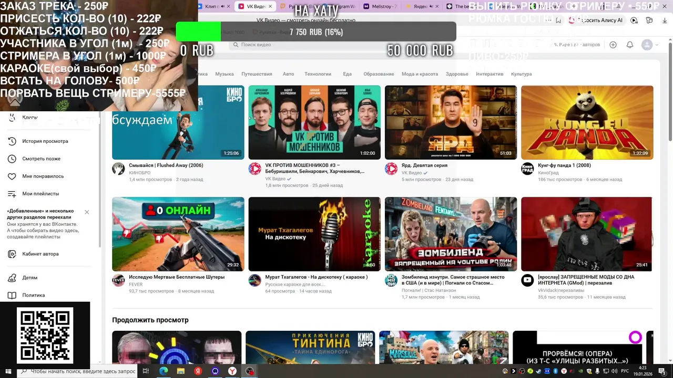Screen dimensions: 673x378
Task: Click the Русское караоке channel avatar
Action: tap(255, 280)
